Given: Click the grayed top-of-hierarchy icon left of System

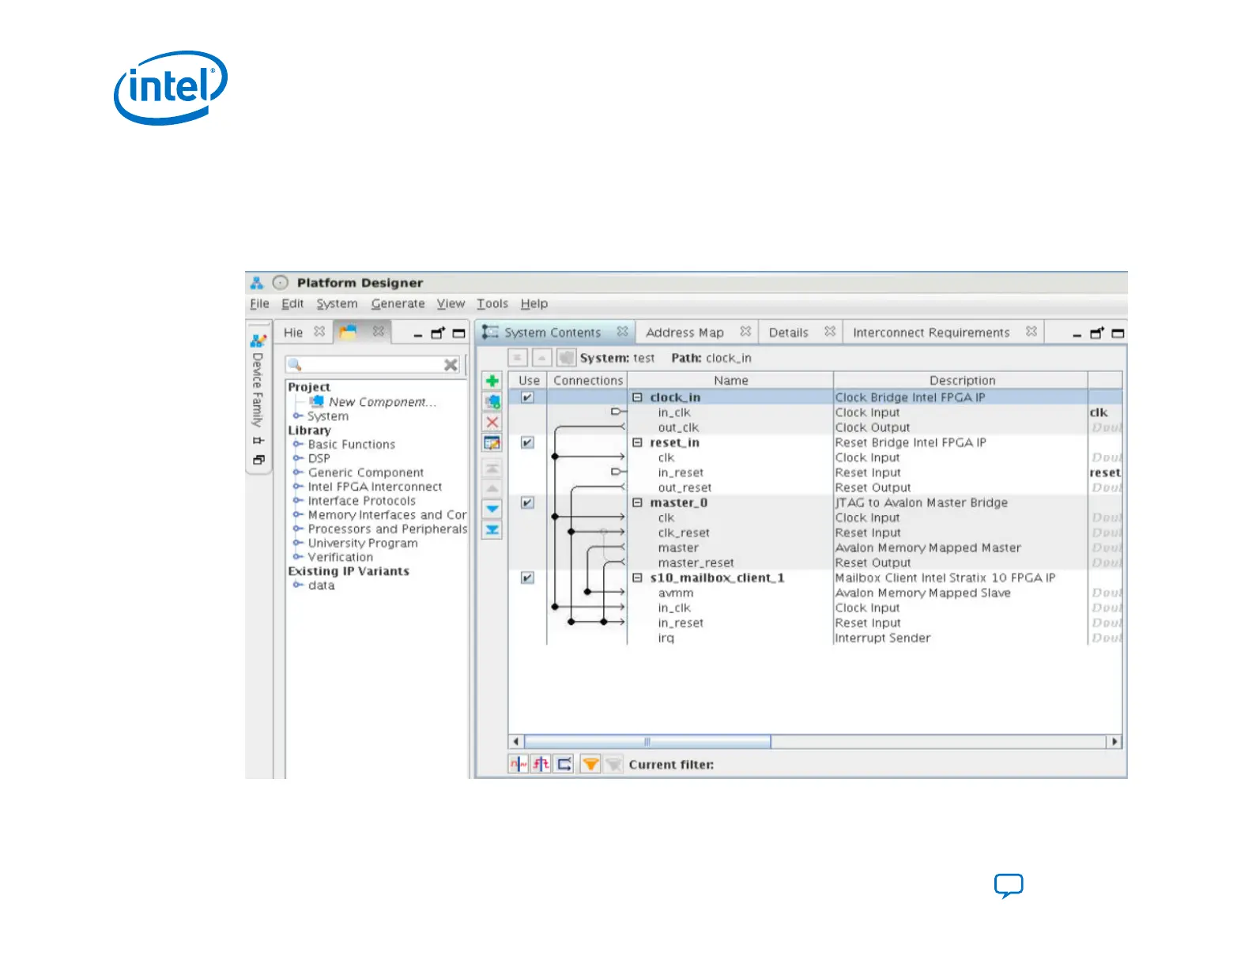Looking at the screenshot, I should [517, 358].
